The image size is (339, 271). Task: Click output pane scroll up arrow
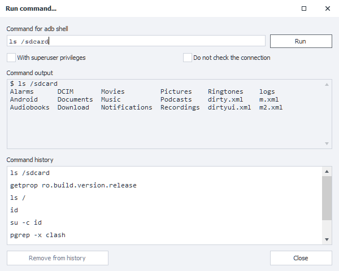click(327, 85)
